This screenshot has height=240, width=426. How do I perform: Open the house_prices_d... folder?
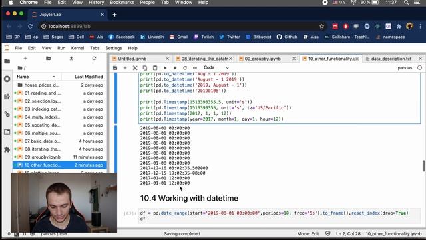(x=60, y=85)
